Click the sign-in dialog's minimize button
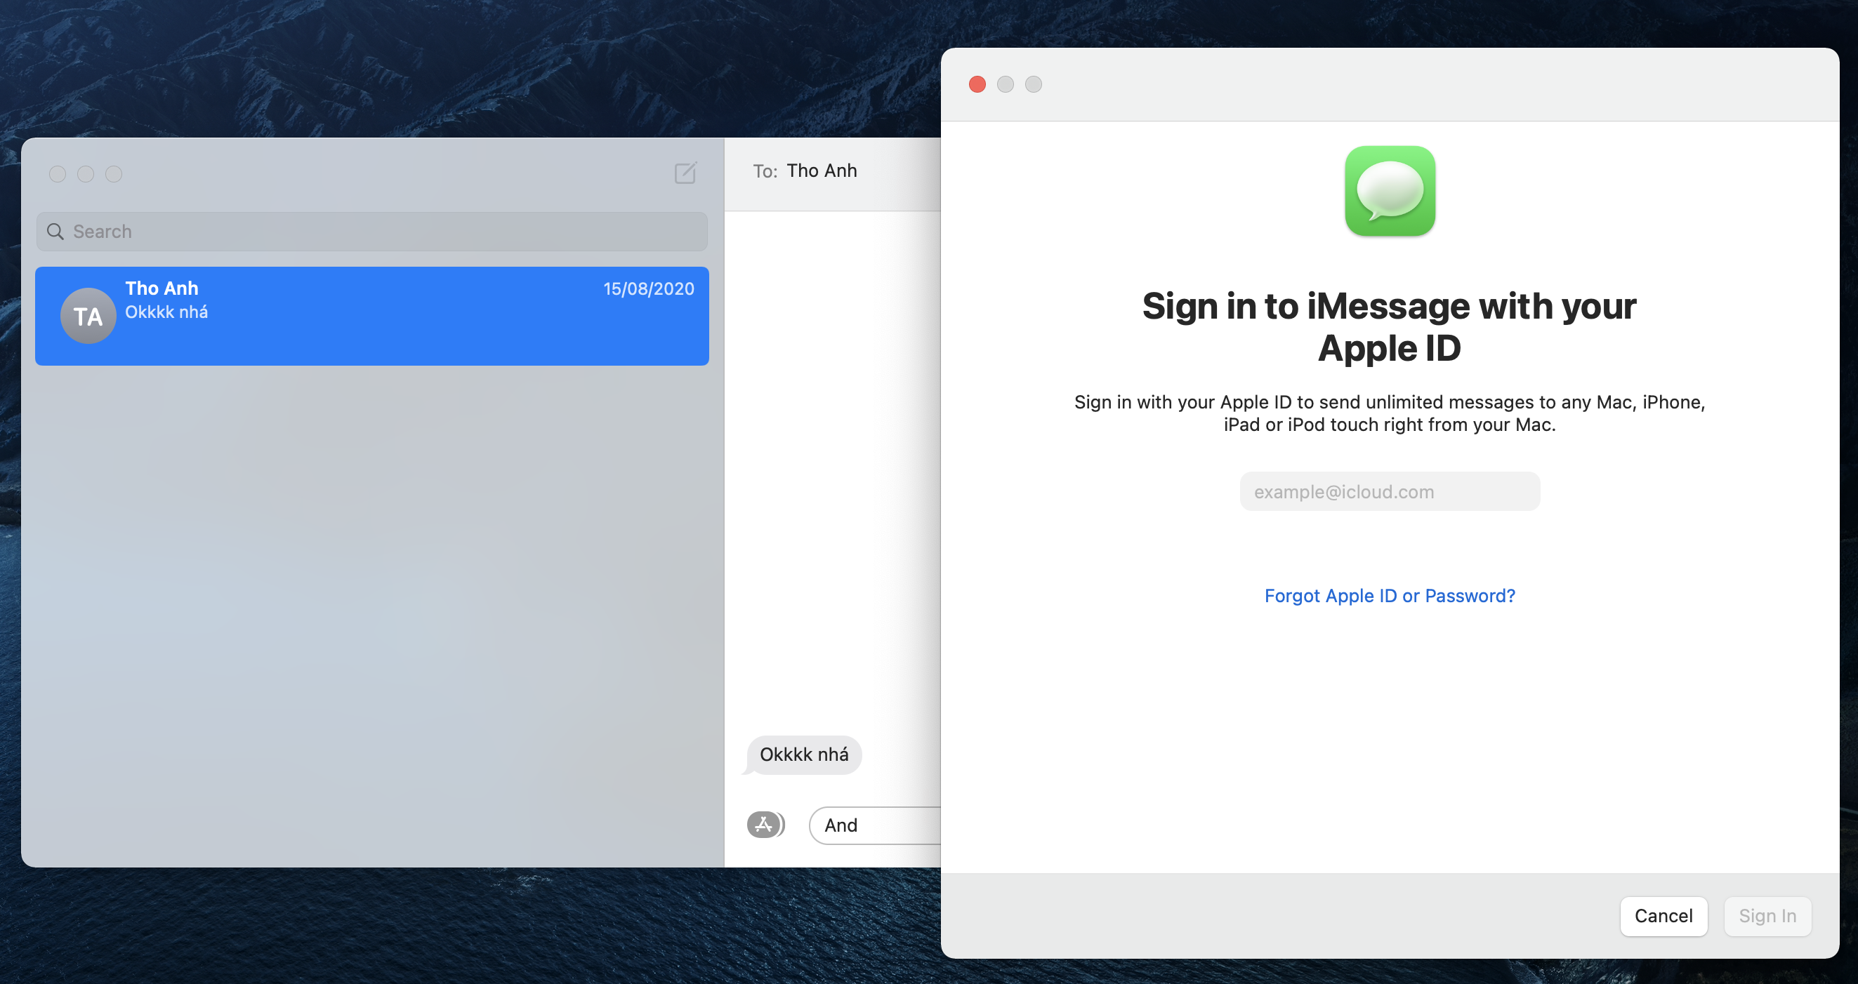This screenshot has height=984, width=1858. click(1006, 84)
